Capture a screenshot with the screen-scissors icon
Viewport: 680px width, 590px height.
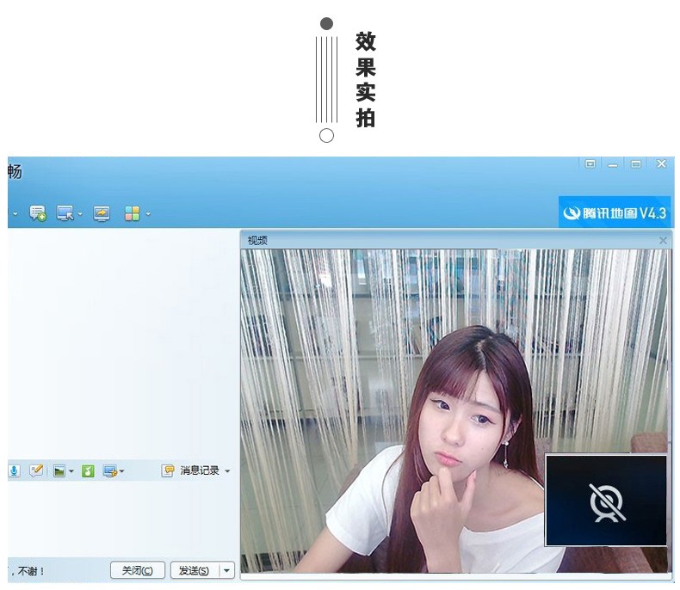pyautogui.click(x=110, y=470)
